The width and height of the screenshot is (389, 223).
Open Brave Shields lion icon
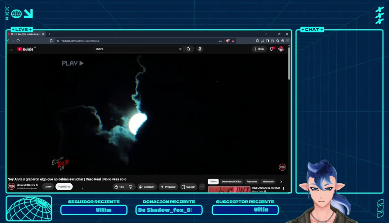pyautogui.click(x=228, y=41)
